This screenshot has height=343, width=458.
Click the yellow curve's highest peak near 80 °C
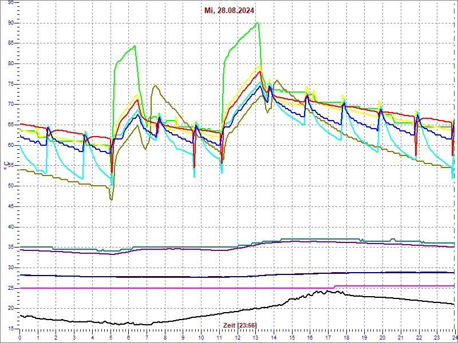(x=260, y=65)
